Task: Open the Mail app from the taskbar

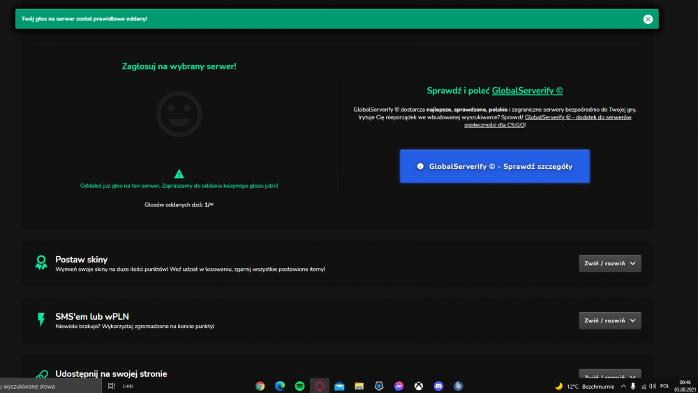Action: (339, 386)
